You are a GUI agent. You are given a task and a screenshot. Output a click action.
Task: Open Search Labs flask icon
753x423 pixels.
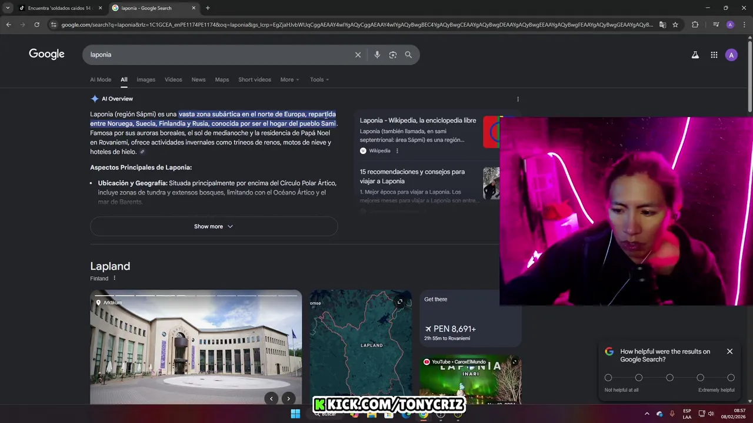click(695, 55)
